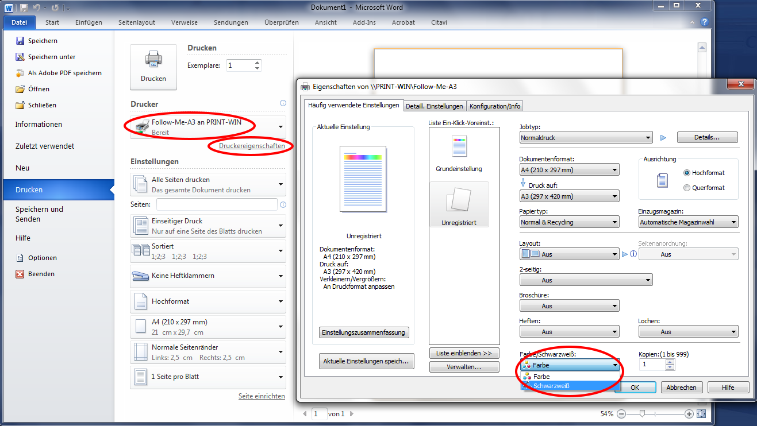The image size is (757, 426).
Task: Open the Seitenlayout ribbon tab
Action: pyautogui.click(x=137, y=22)
